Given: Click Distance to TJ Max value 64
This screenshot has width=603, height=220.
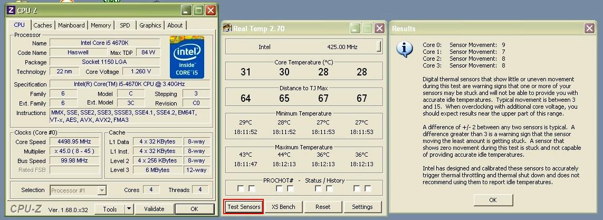Looking at the screenshot, I should pyautogui.click(x=246, y=99).
